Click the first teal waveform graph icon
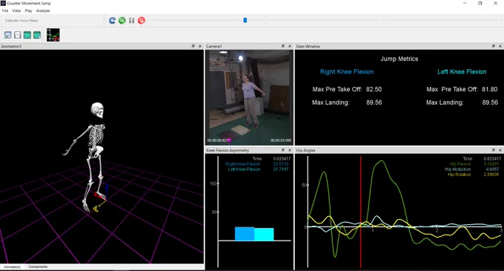The image size is (504, 271). click(x=27, y=35)
